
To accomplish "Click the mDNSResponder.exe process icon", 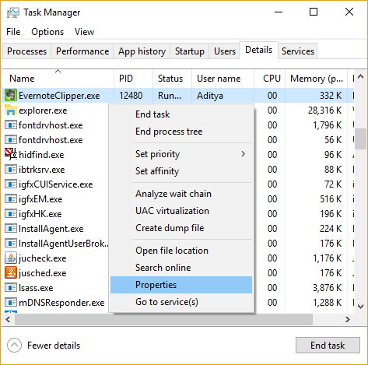I will point(11,303).
